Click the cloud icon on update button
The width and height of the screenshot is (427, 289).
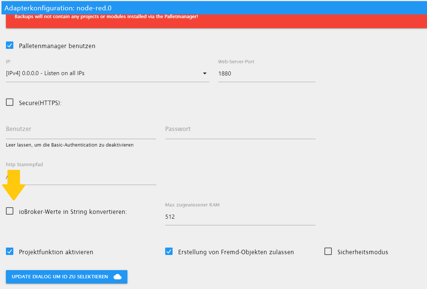point(117,277)
